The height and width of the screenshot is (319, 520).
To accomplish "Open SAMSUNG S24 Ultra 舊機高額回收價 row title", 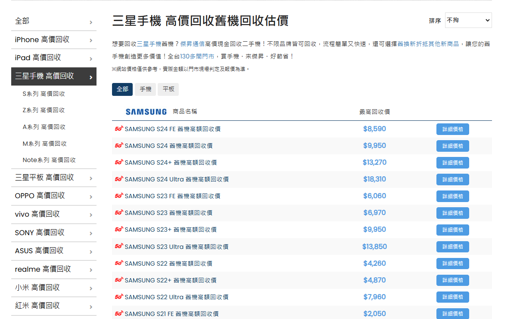I will click(176, 179).
